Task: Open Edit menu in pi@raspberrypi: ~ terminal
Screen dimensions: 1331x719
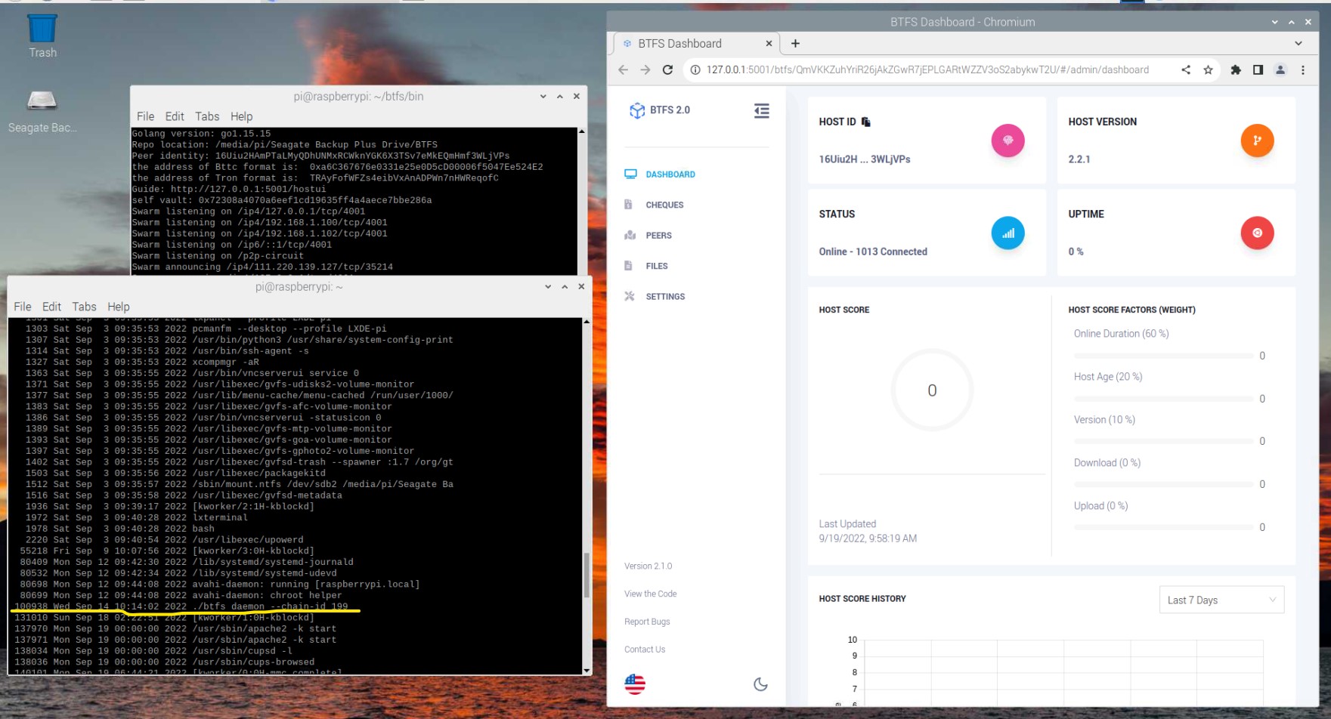Action: coord(51,307)
